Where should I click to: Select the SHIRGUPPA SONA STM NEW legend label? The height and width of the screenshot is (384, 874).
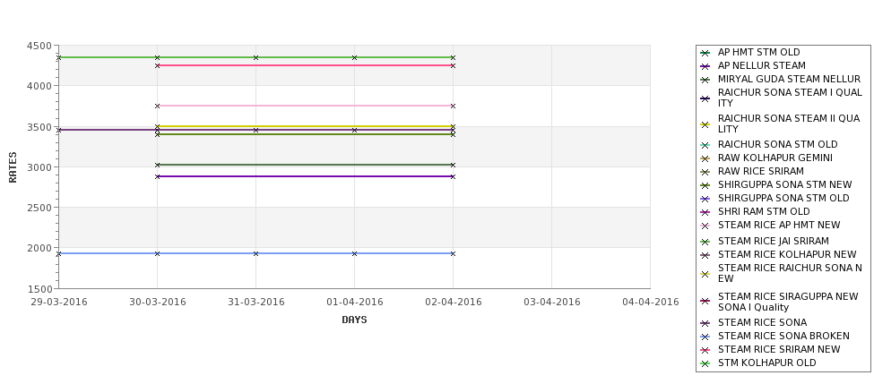click(x=785, y=184)
